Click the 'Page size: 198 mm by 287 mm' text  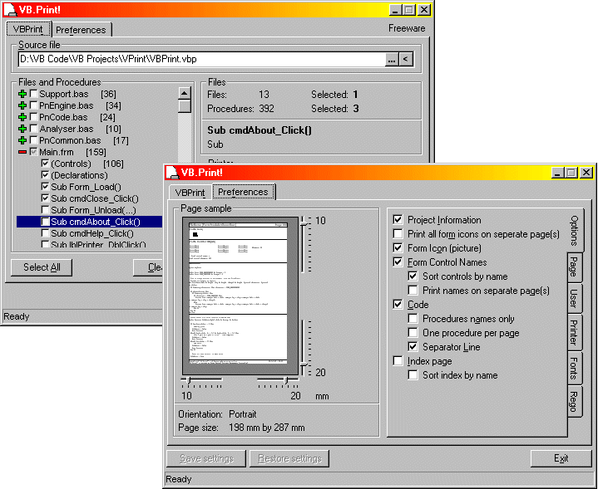pyautogui.click(x=241, y=428)
